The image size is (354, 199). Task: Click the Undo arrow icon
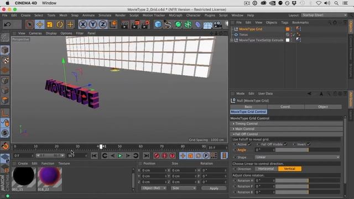(x=7, y=24)
